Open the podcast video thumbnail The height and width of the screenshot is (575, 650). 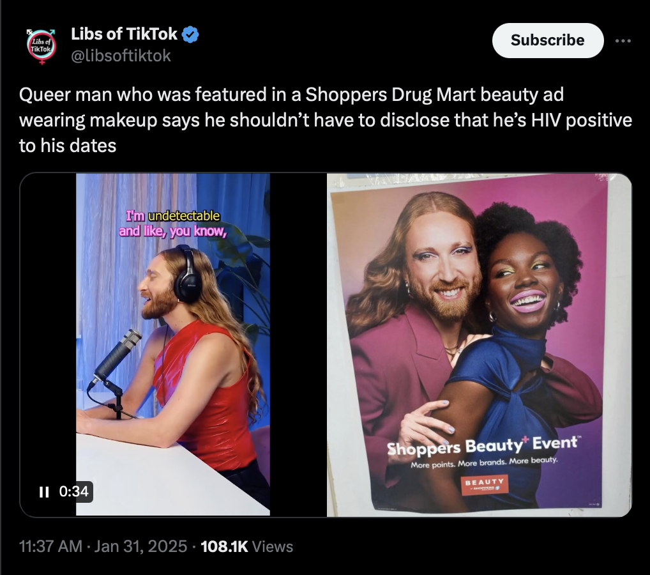(x=173, y=344)
